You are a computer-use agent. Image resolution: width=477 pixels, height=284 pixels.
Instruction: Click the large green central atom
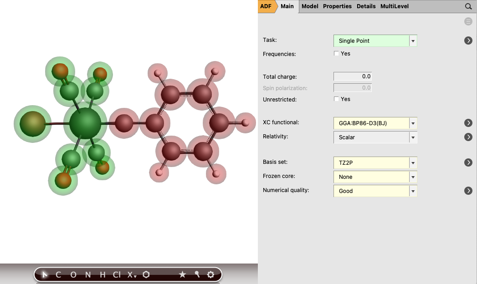tap(86, 123)
